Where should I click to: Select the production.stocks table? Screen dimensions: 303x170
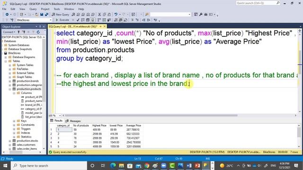click(27, 141)
